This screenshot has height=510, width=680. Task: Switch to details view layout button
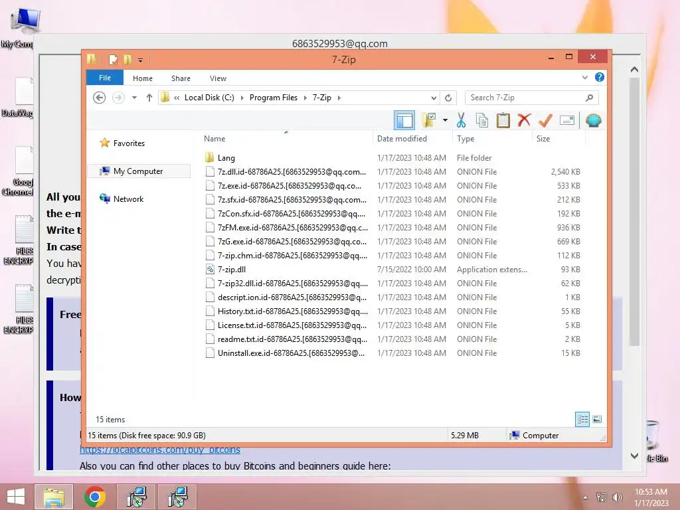tap(582, 420)
